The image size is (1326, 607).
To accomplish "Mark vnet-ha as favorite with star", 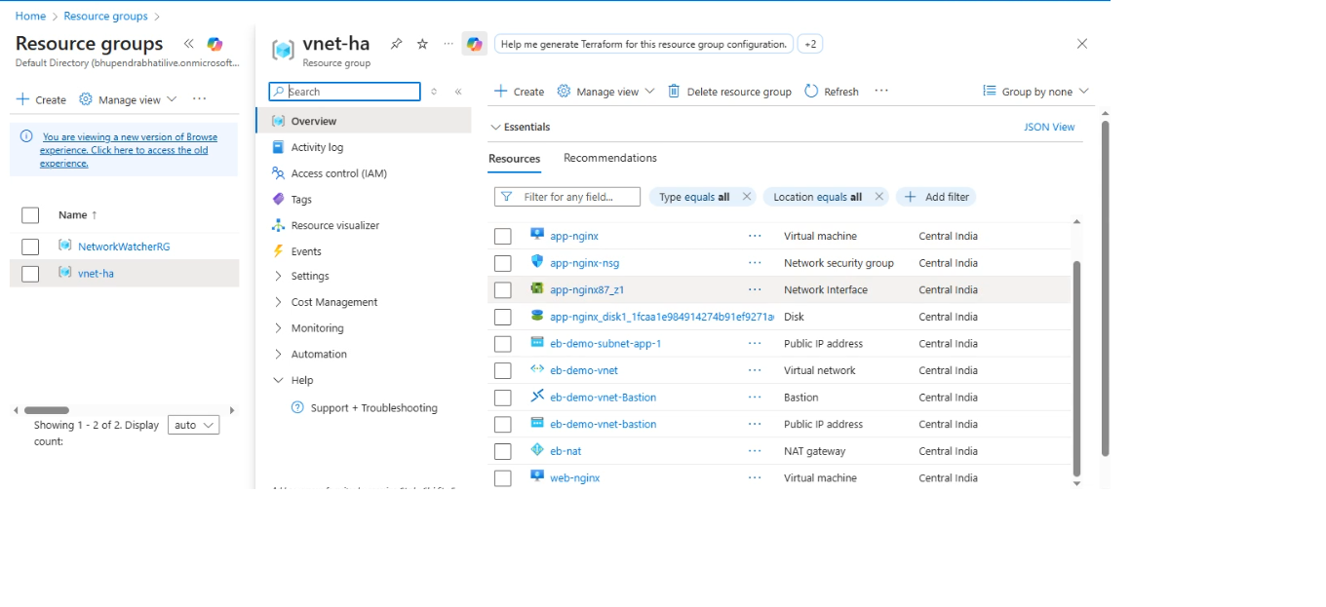I will pyautogui.click(x=422, y=44).
